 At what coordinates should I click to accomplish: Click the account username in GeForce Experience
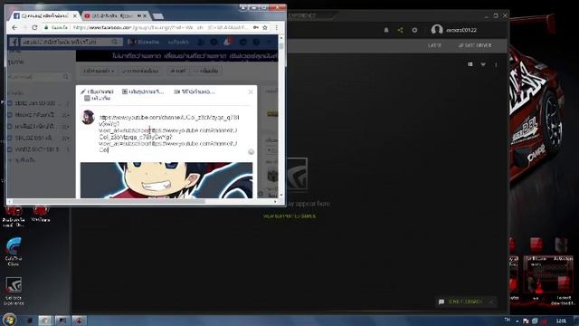pos(461,30)
